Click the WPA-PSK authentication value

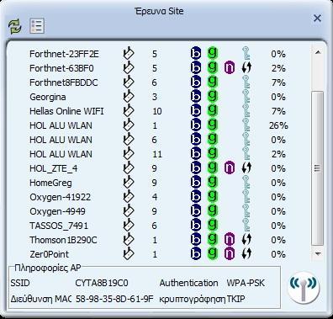tap(246, 283)
